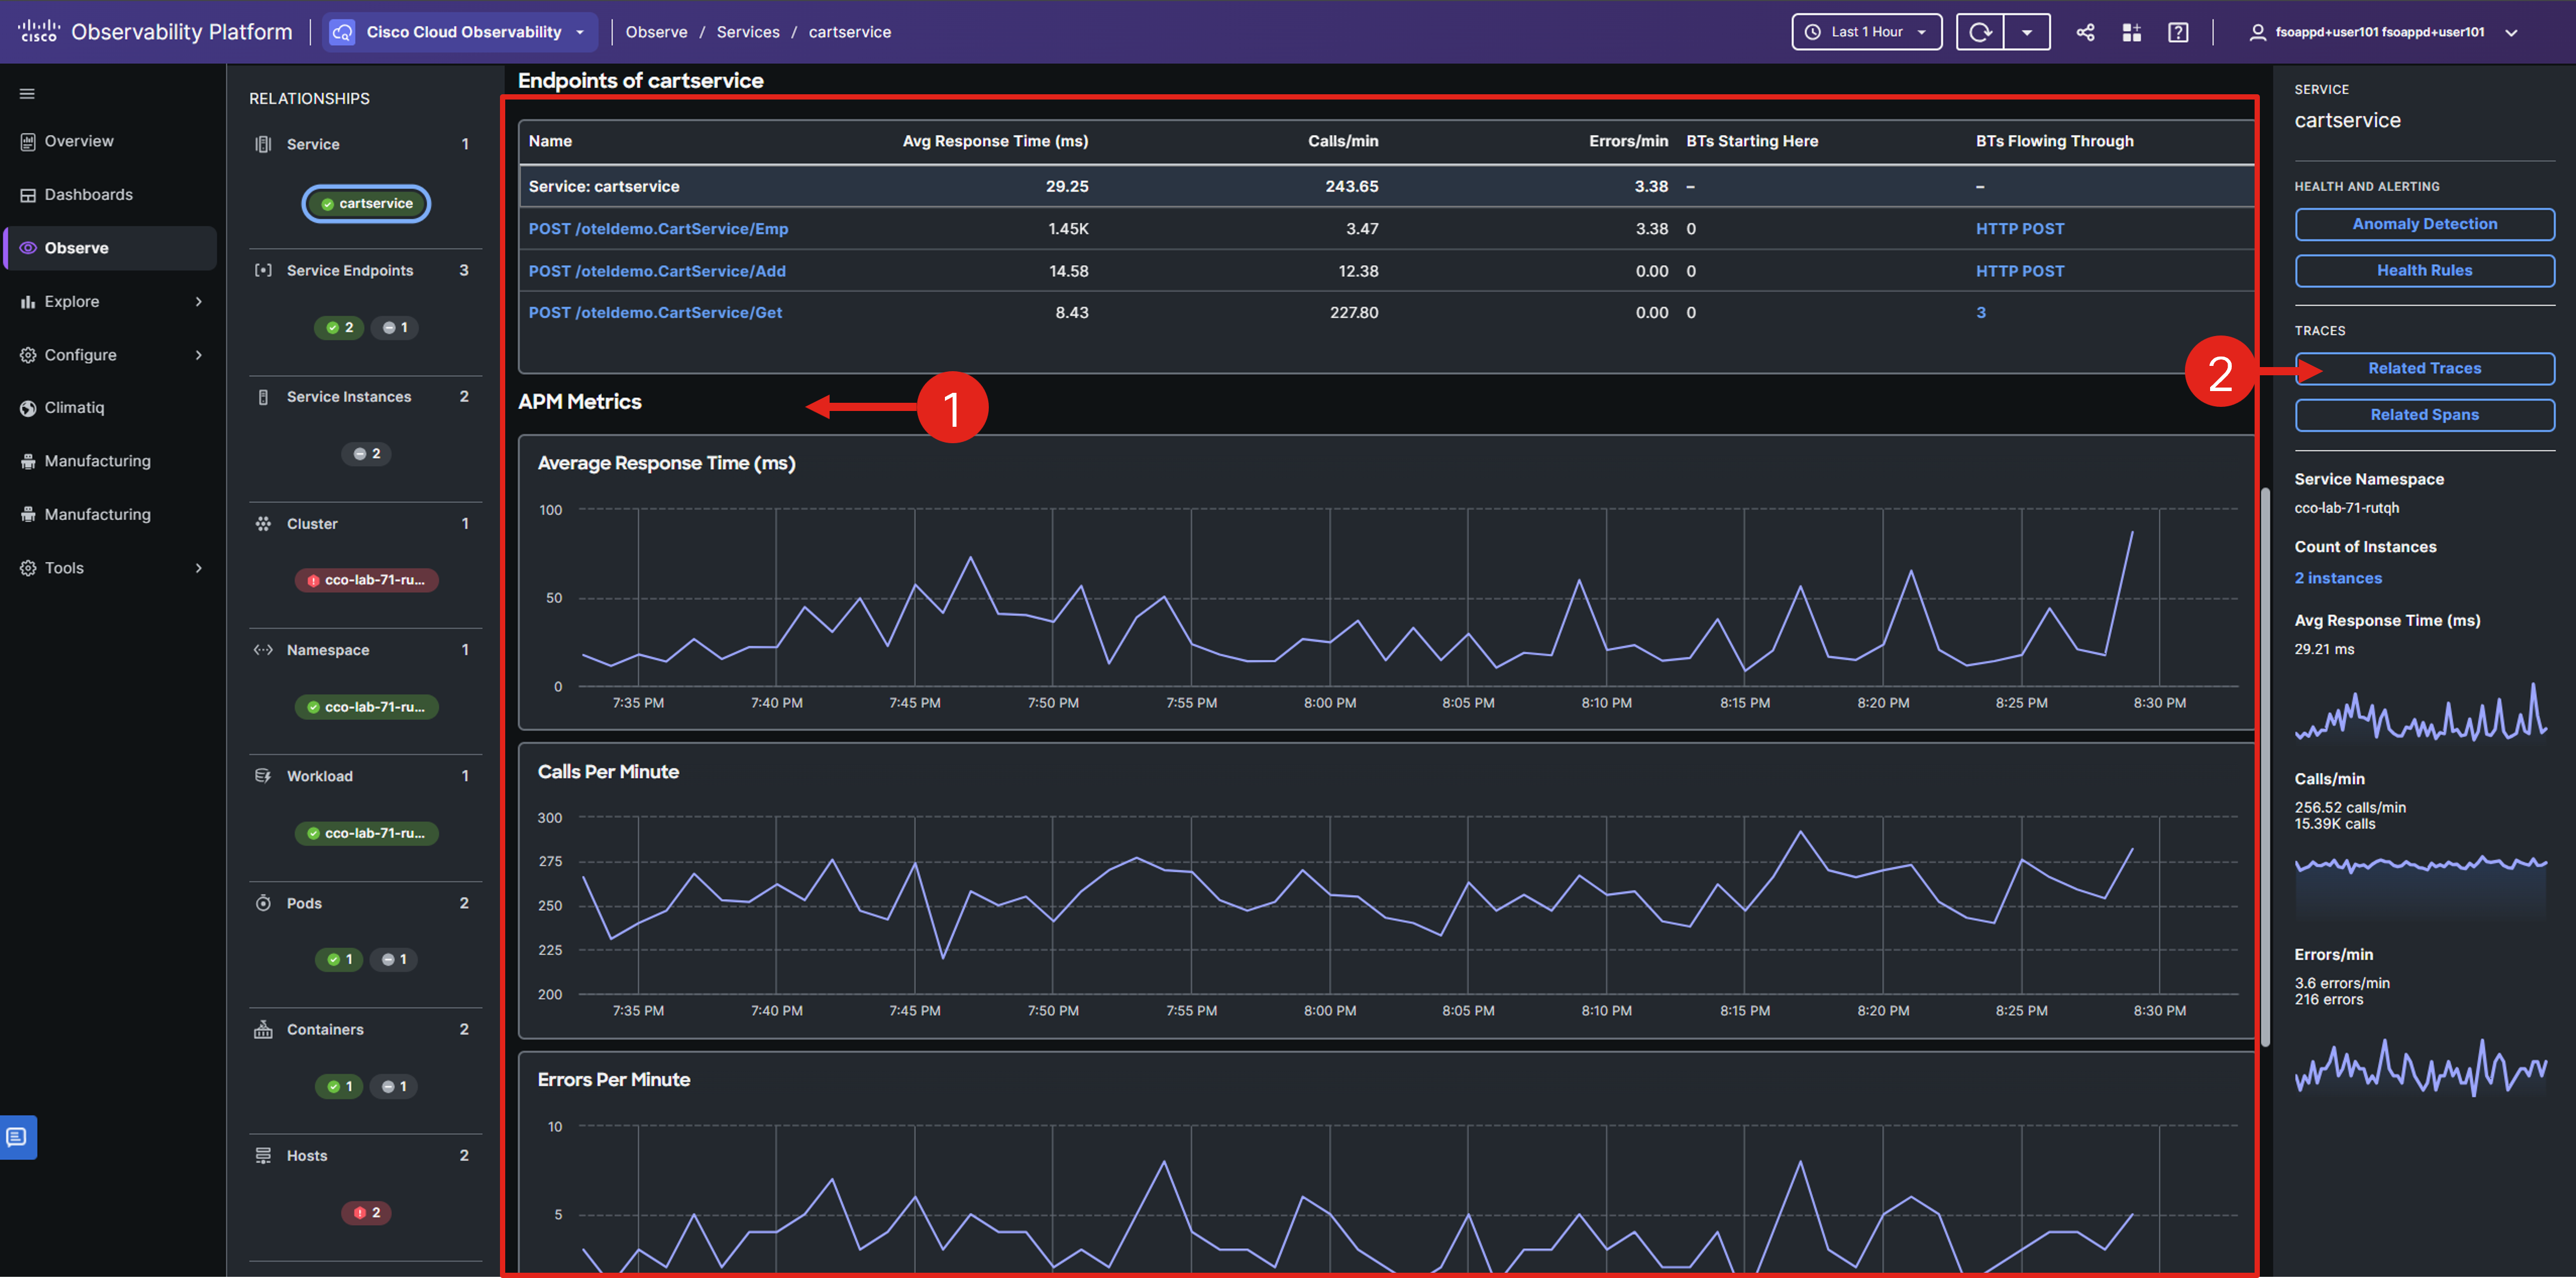Image resolution: width=2576 pixels, height=1278 pixels.
Task: Click the refresh icon button
Action: 1979,32
